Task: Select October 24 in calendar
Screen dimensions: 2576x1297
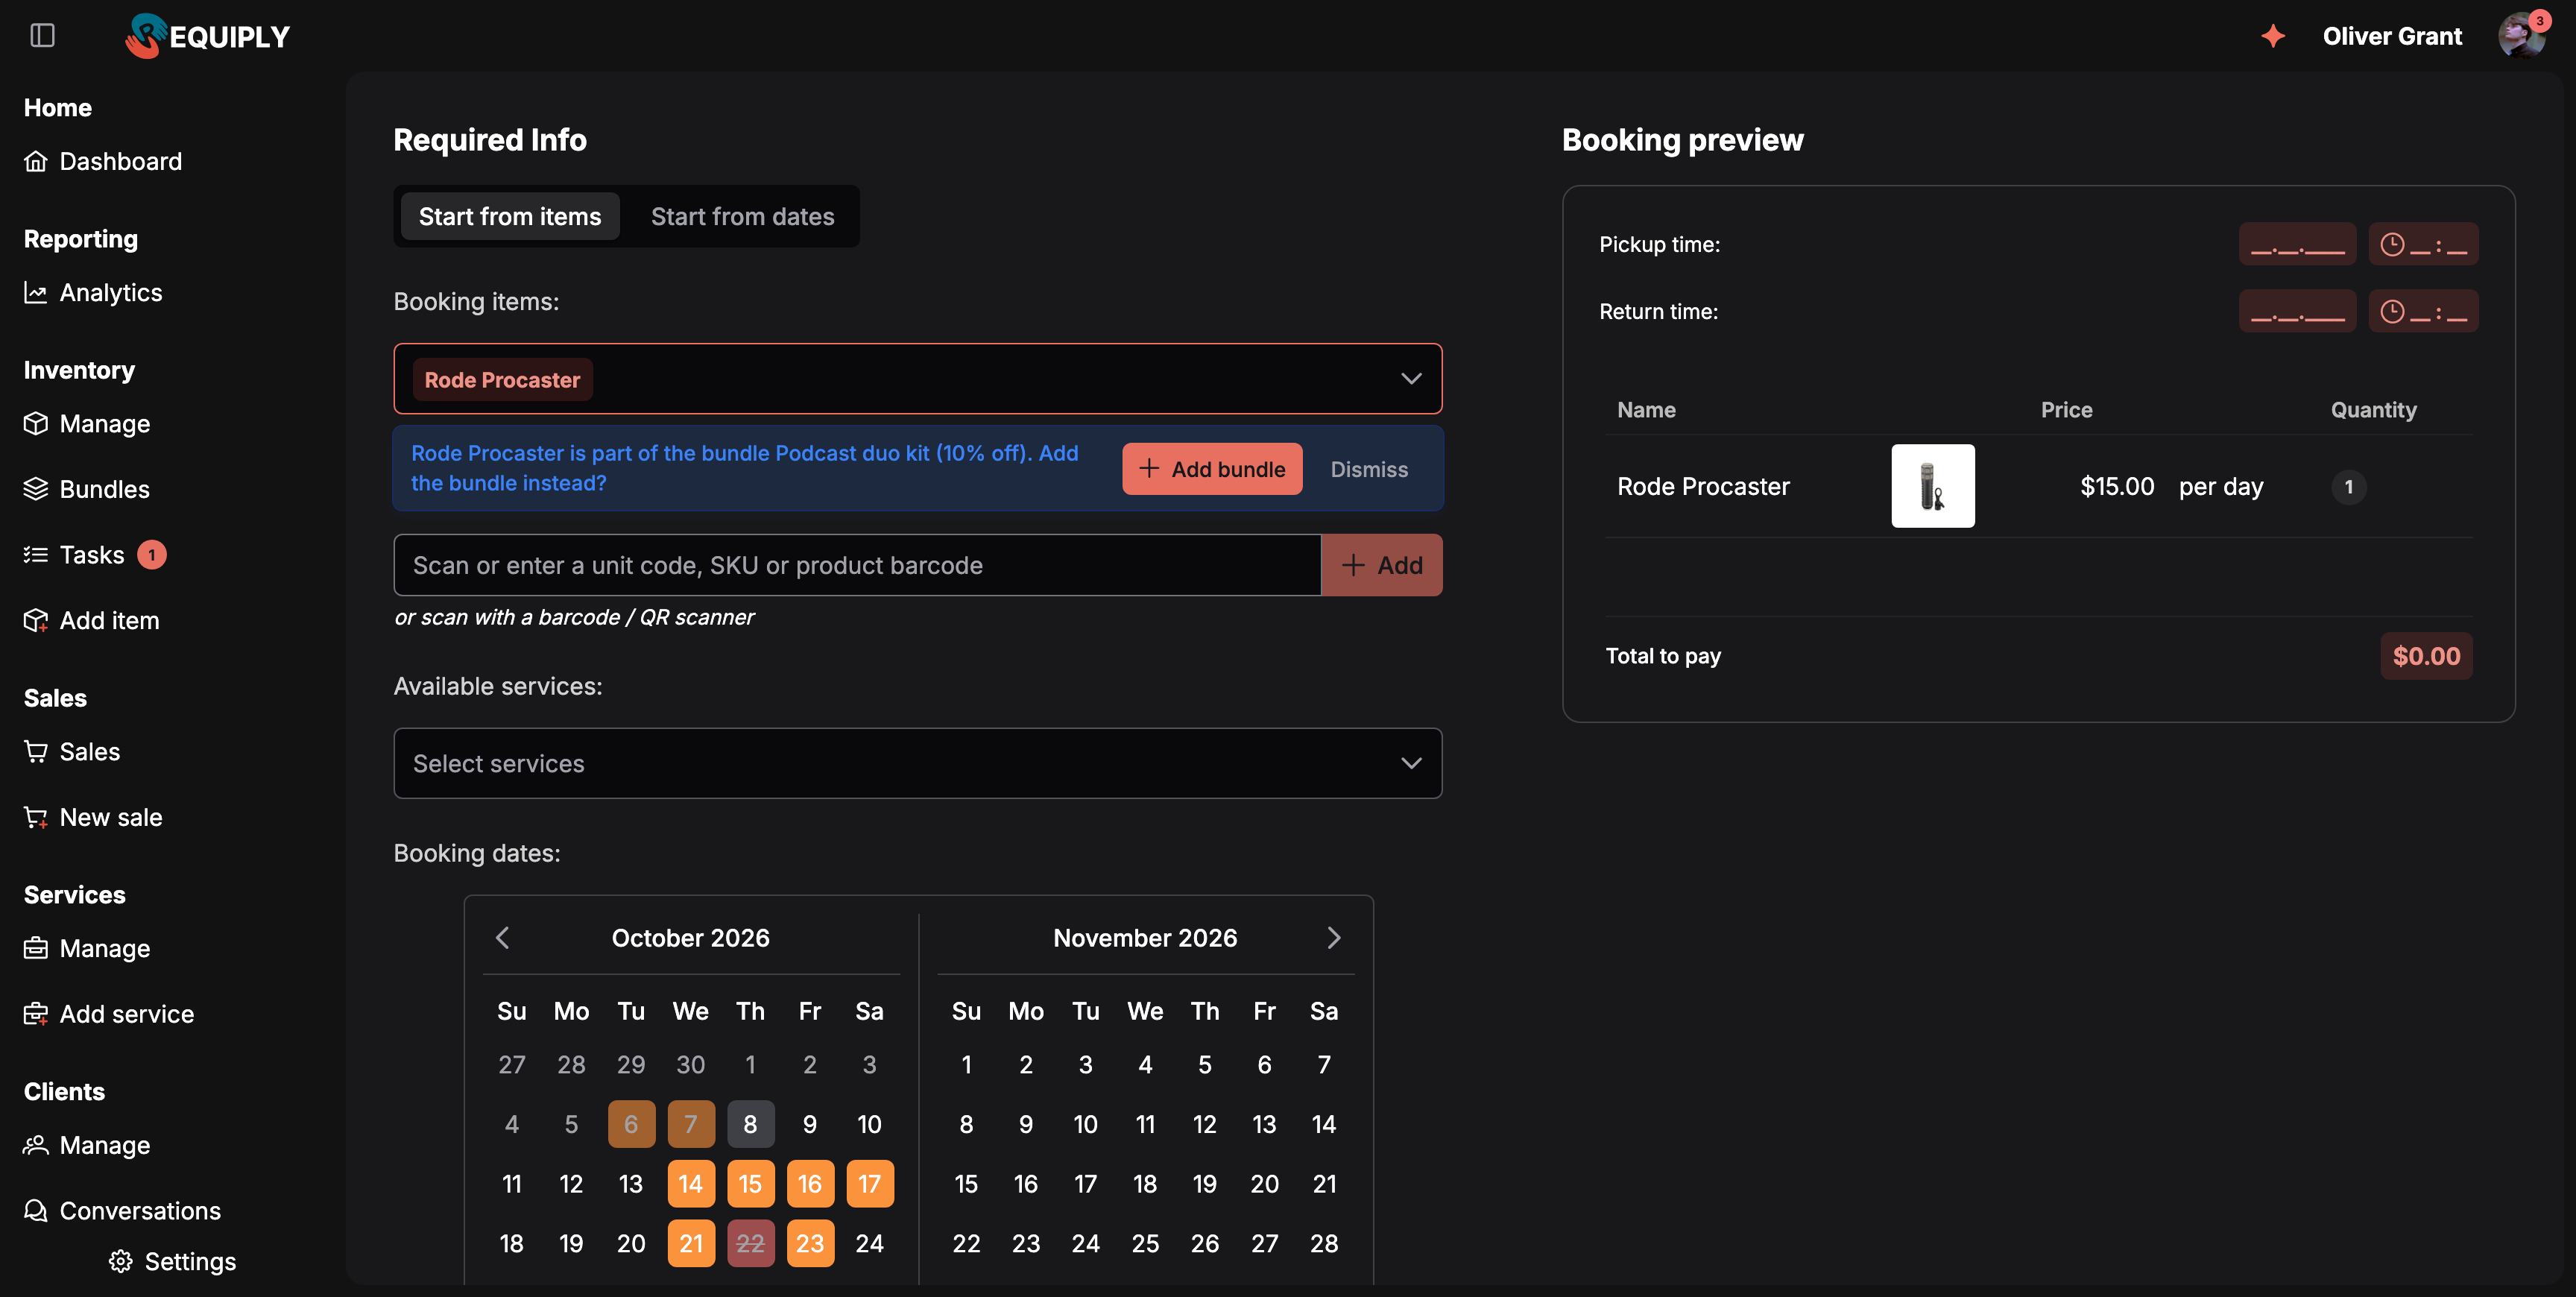Action: point(870,1243)
